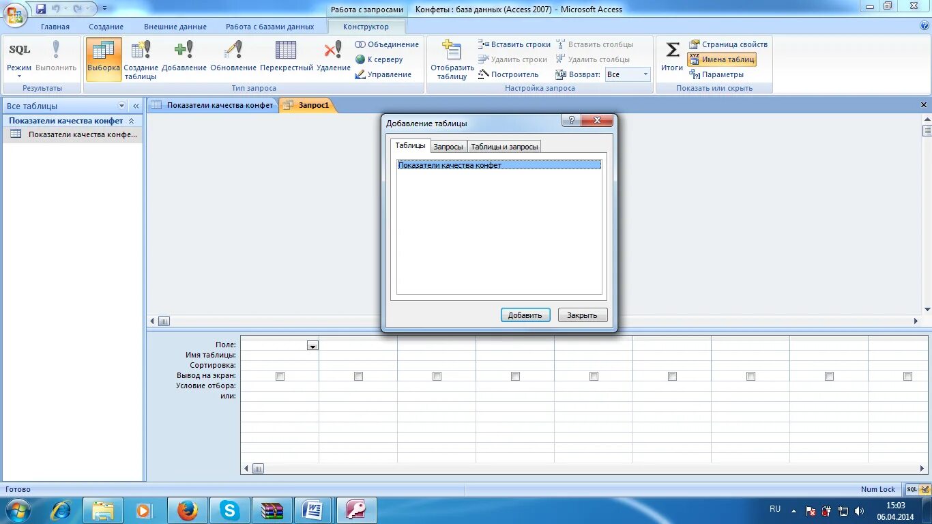This screenshot has height=524, width=932.
Task: Choose Создание таблицы query type
Action: (141, 59)
